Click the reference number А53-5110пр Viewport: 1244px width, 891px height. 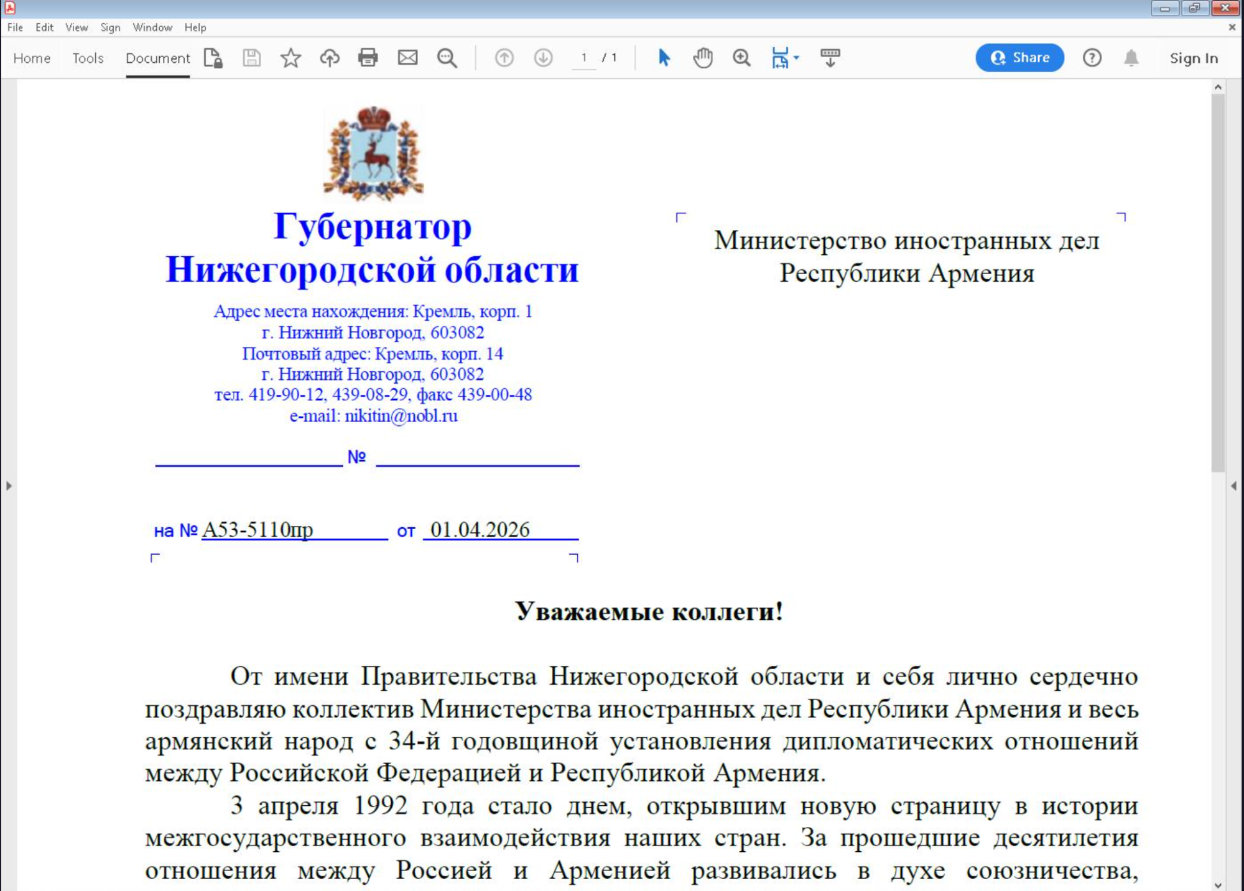point(258,529)
